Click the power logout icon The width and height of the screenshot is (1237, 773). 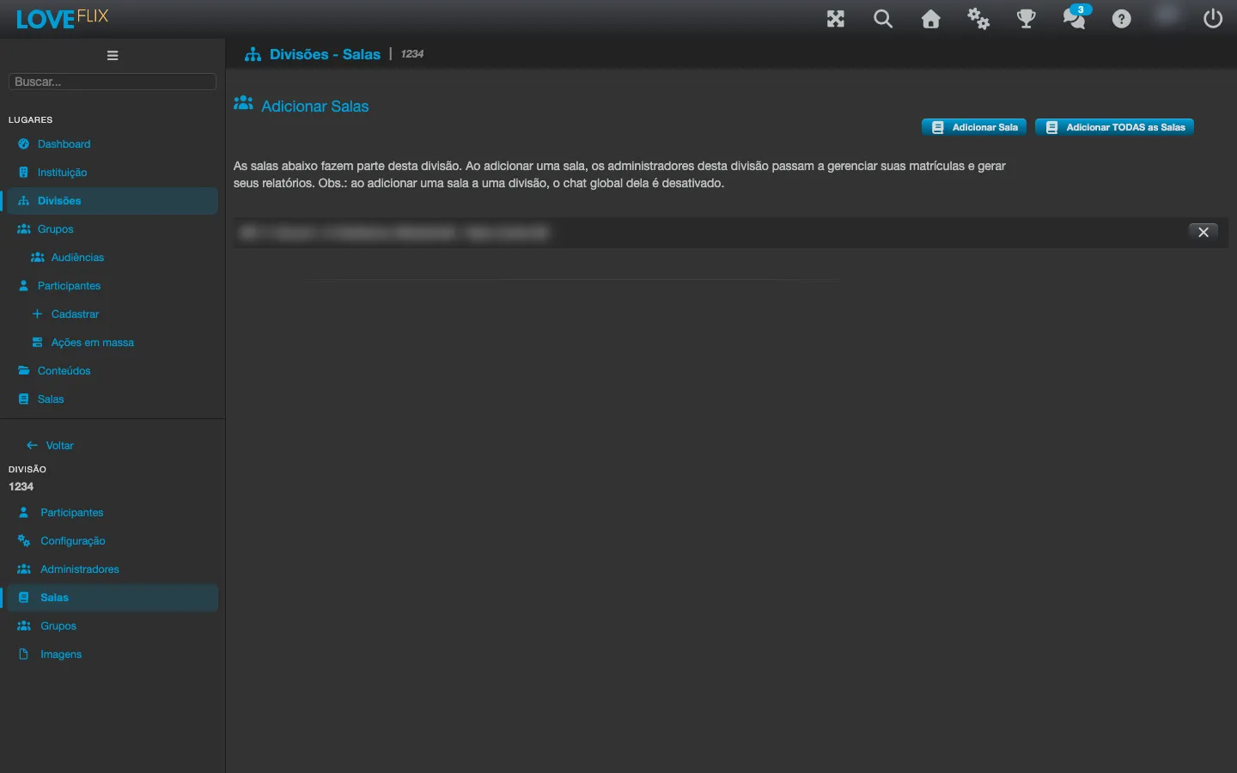click(x=1213, y=19)
